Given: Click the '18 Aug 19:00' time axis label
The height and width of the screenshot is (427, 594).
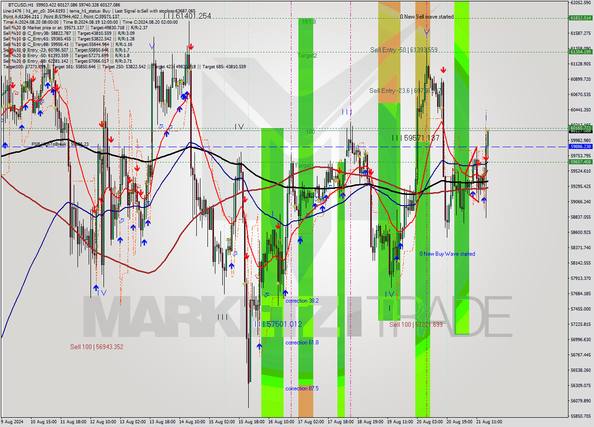Looking at the screenshot, I should click(370, 422).
